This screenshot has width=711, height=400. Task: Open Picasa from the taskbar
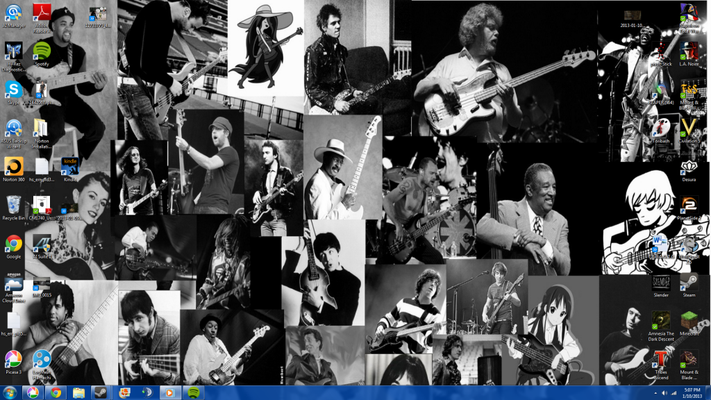click(33, 393)
